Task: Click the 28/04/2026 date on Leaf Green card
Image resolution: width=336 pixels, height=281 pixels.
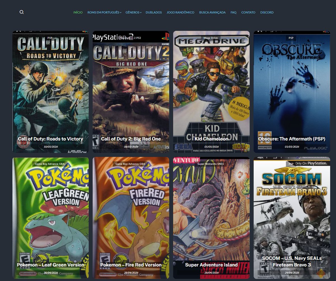Action: coord(51,273)
